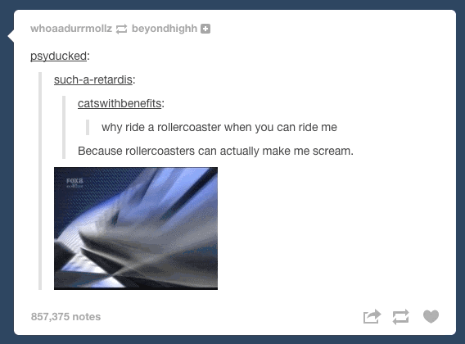Open psyducked's profile link
The height and width of the screenshot is (344, 465).
point(58,56)
